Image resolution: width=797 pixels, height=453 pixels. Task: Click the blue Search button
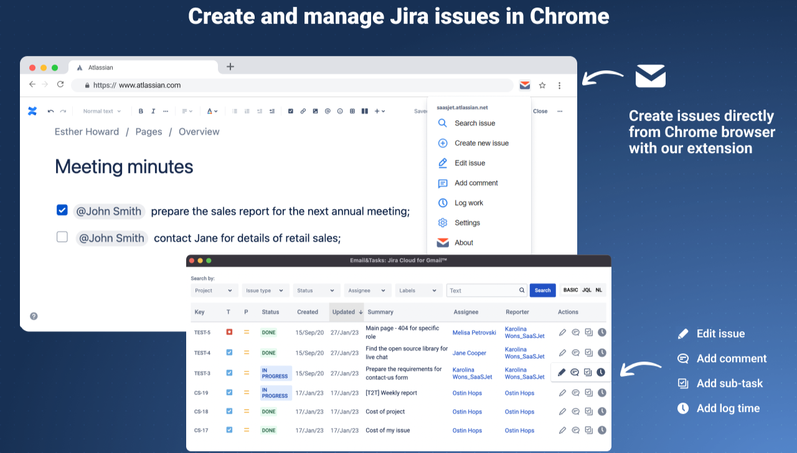pyautogui.click(x=543, y=291)
